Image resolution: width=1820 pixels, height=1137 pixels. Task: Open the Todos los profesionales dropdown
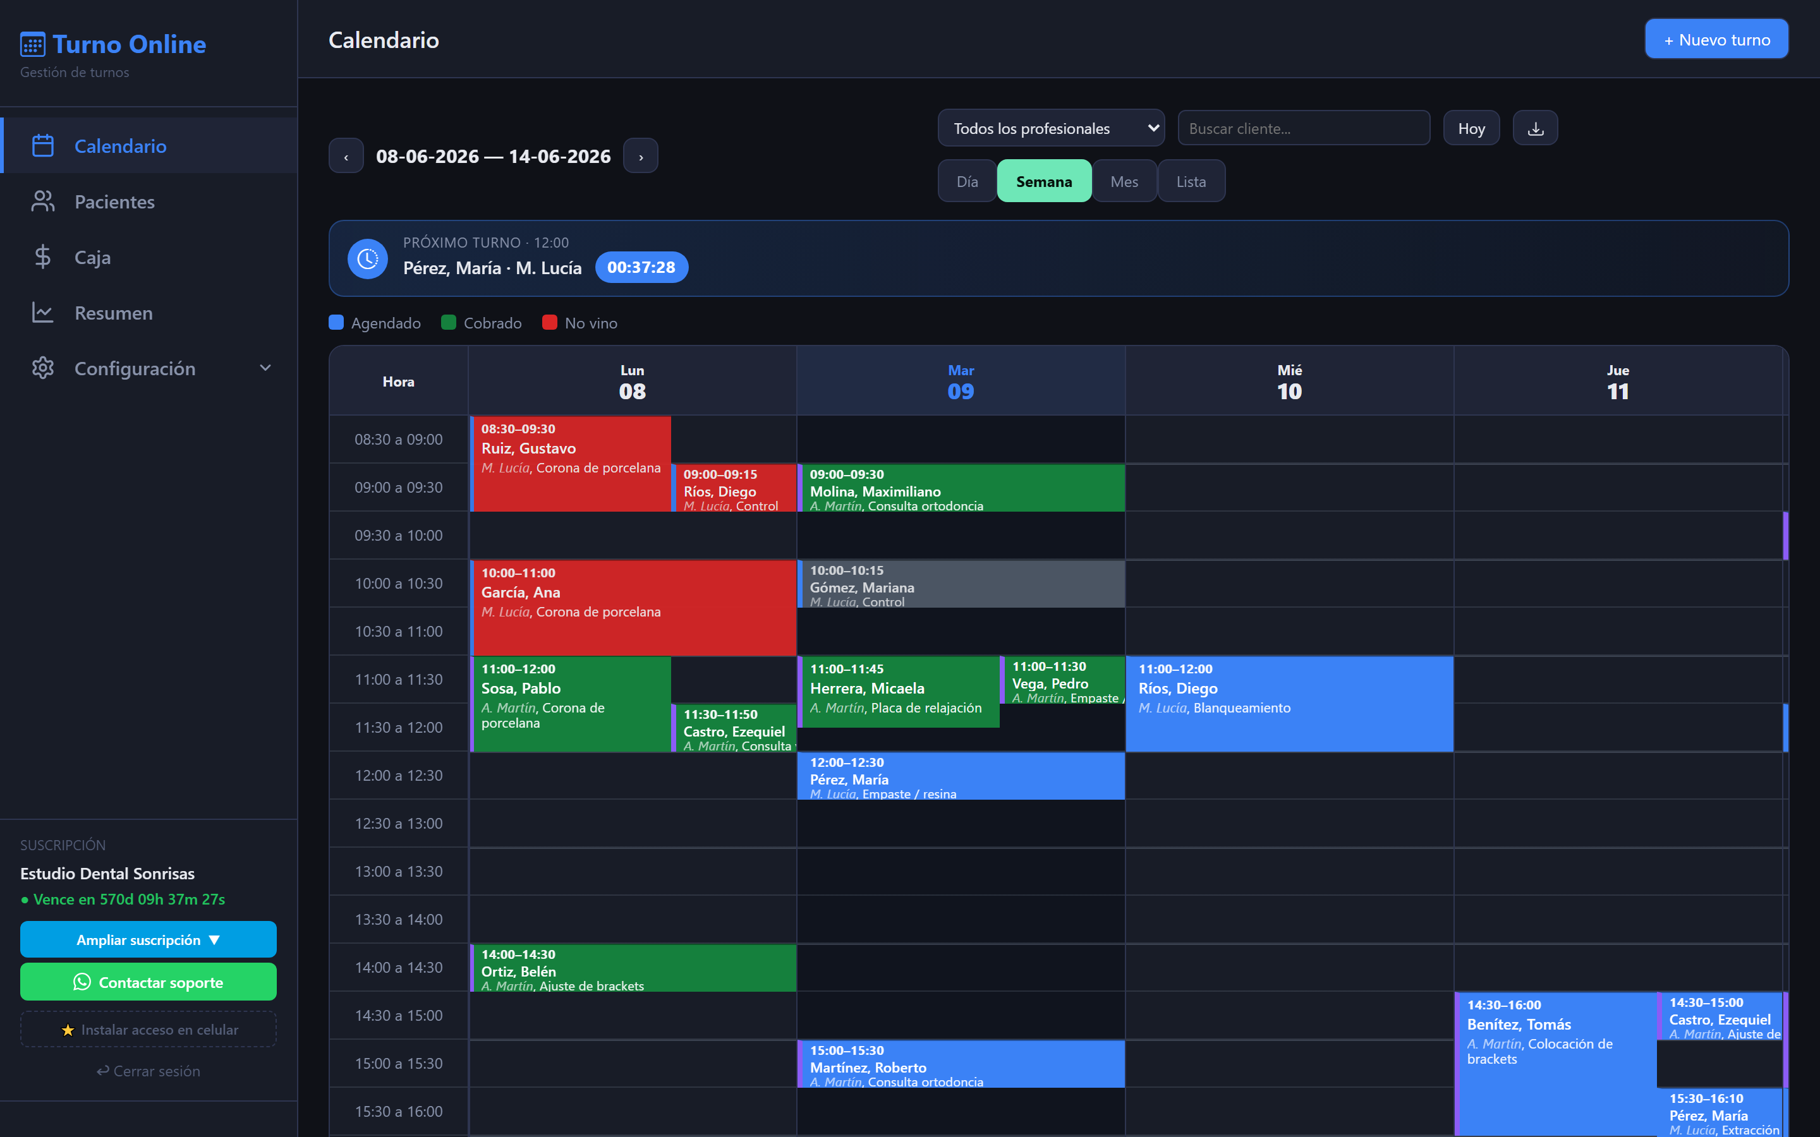(x=1051, y=129)
